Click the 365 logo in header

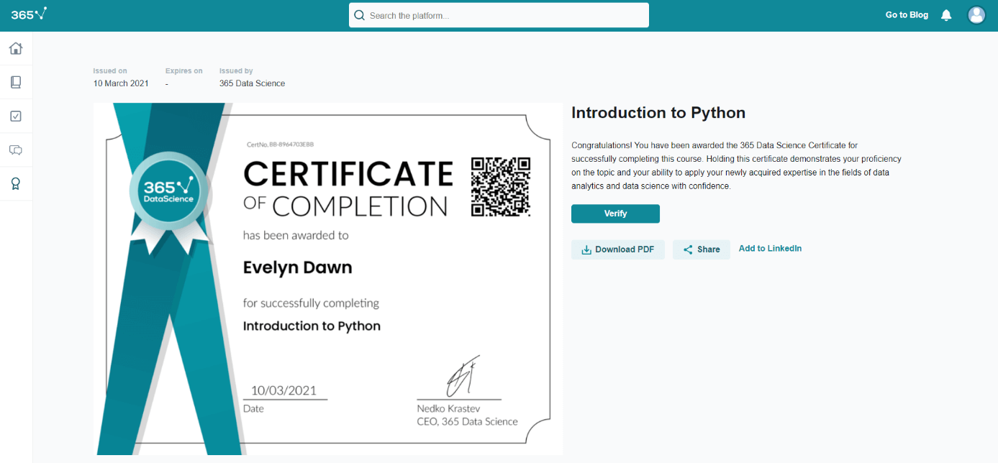click(x=29, y=14)
